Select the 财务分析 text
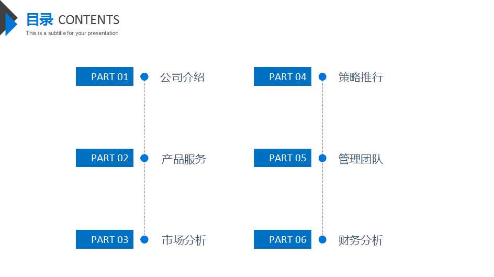Image resolution: width=494 pixels, height=277 pixels. pyautogui.click(x=361, y=240)
